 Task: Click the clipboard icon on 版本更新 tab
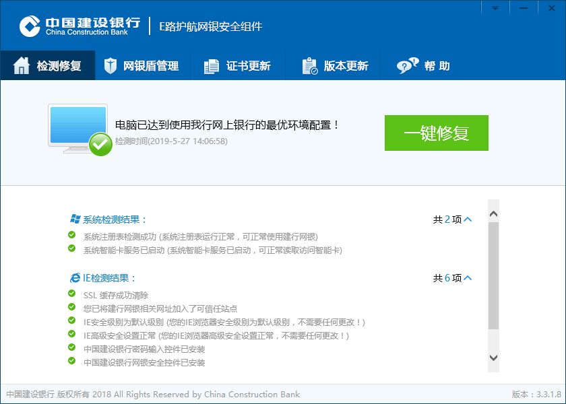[x=308, y=65]
